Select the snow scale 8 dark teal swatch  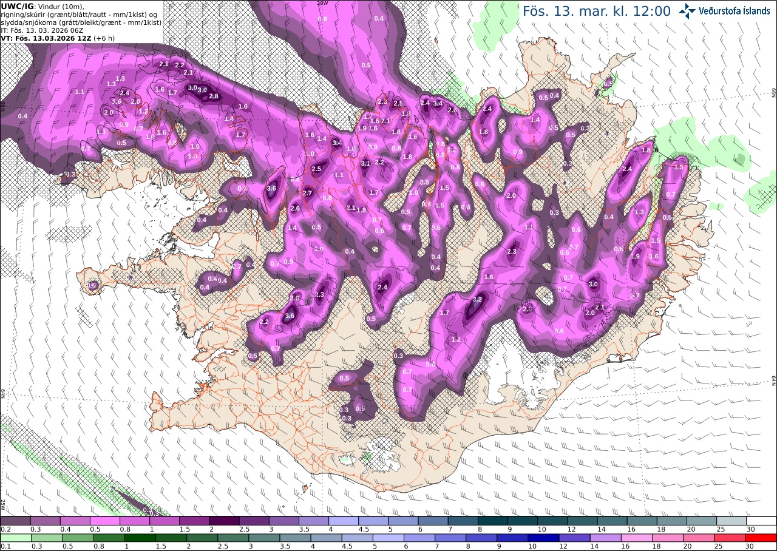(493, 521)
